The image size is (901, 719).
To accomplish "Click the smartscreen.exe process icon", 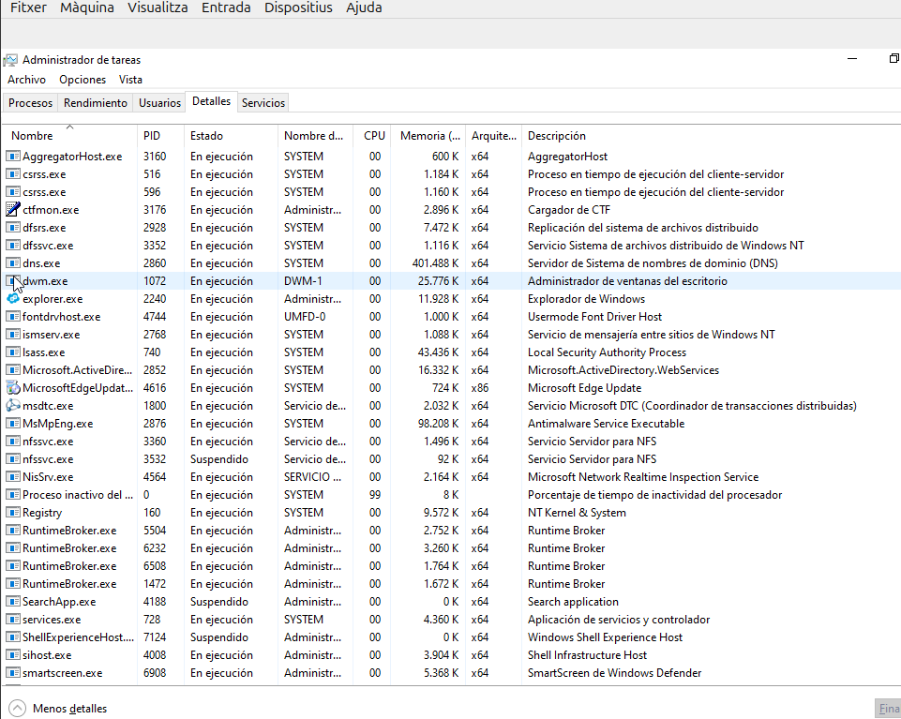I will pos(13,673).
